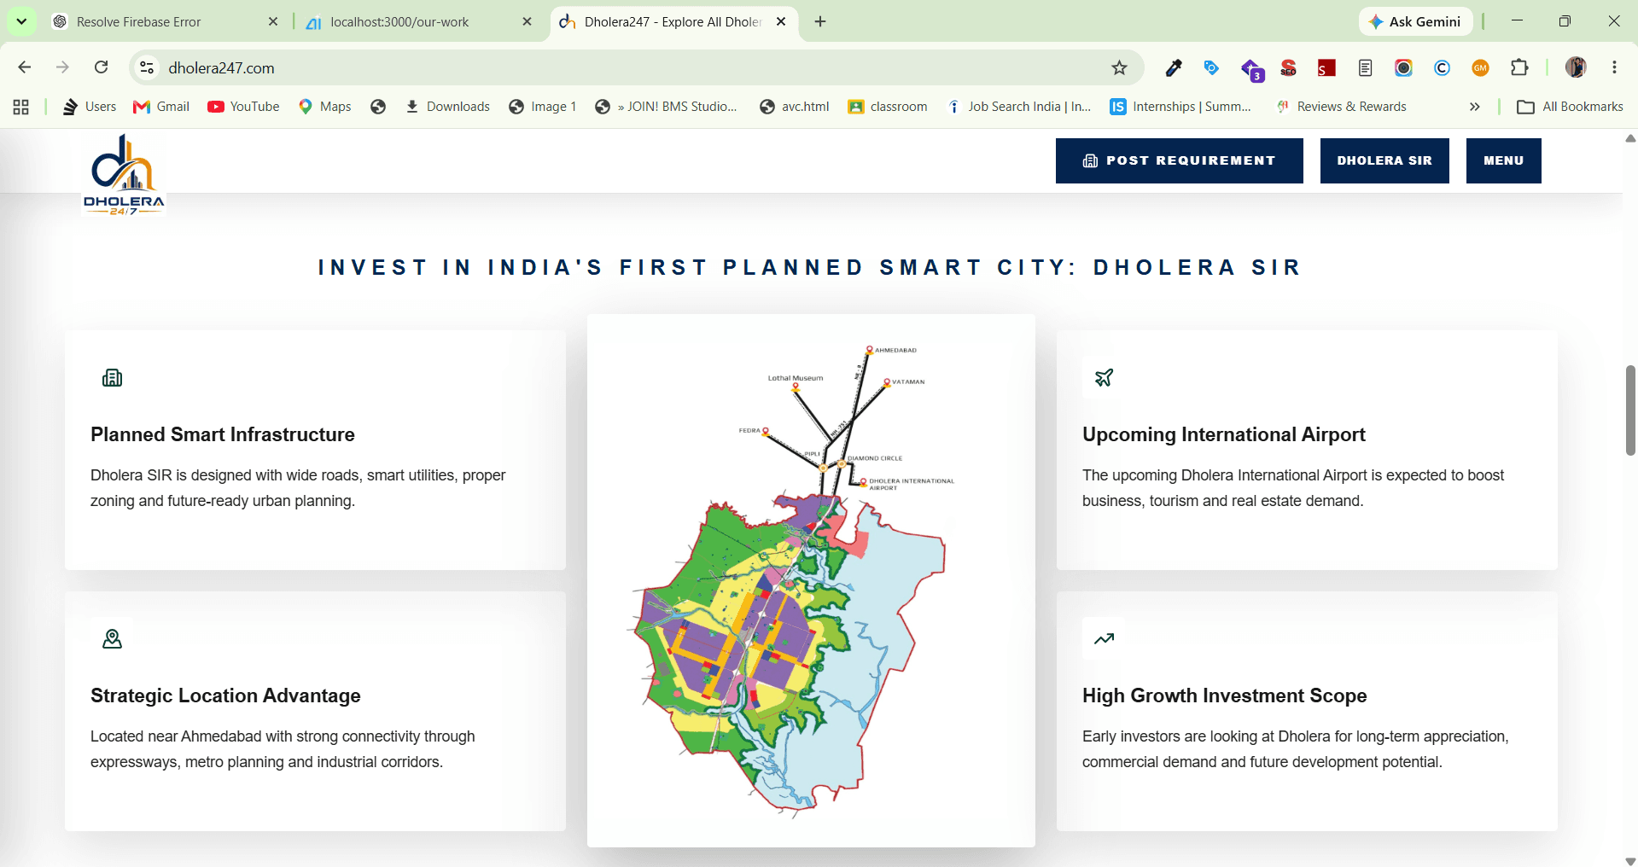Open the Users bookmark
The height and width of the screenshot is (867, 1638).
(90, 107)
